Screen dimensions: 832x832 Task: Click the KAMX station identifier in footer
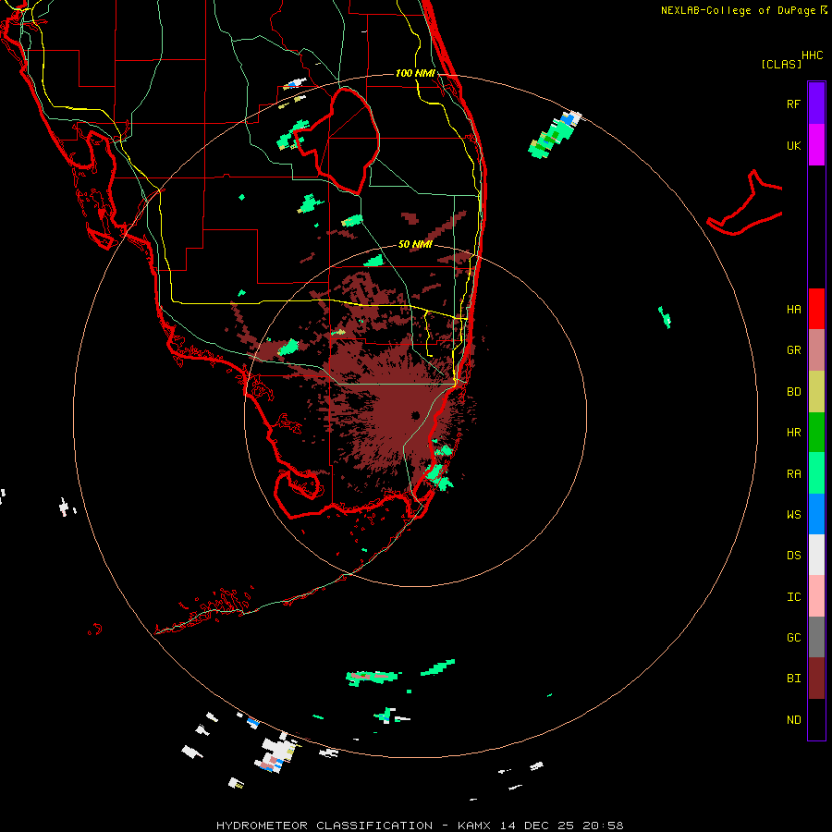[474, 826]
